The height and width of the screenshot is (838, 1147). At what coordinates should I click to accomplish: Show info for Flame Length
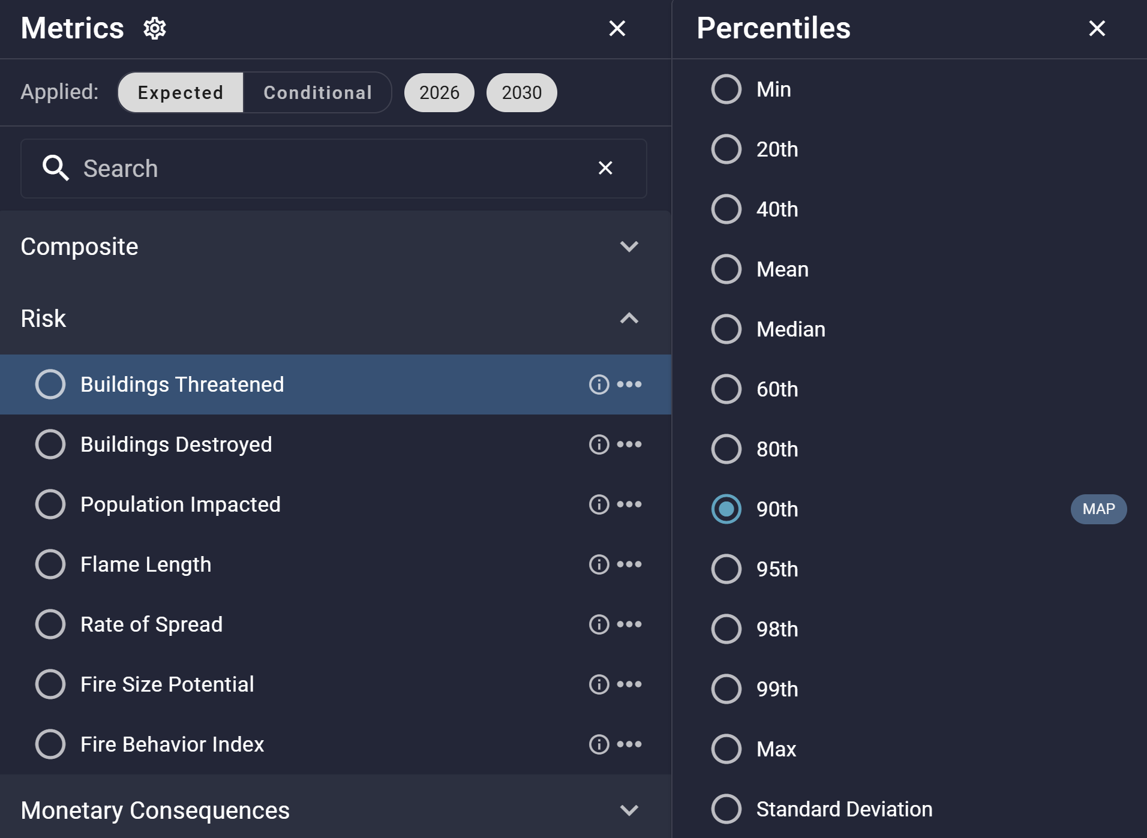599,564
